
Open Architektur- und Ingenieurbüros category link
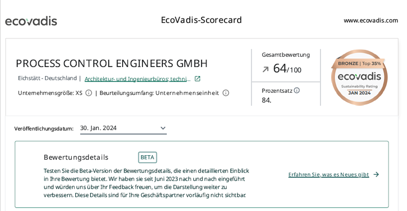tap(137, 79)
